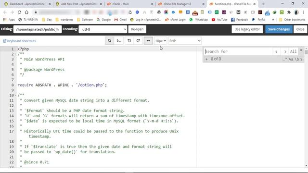
Task: Open the Software bookmarks folder
Action: click(x=85, y=20)
